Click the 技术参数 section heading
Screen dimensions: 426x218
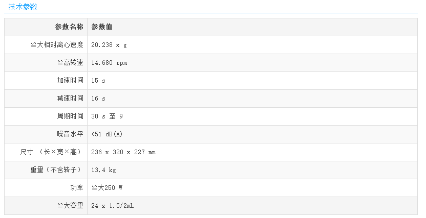pyautogui.click(x=23, y=7)
